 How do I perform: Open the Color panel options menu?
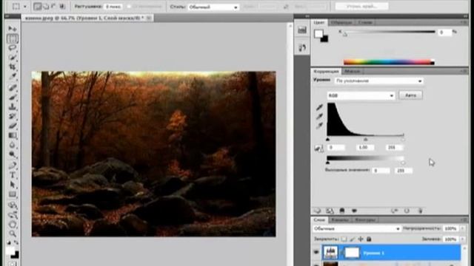tap(464, 23)
